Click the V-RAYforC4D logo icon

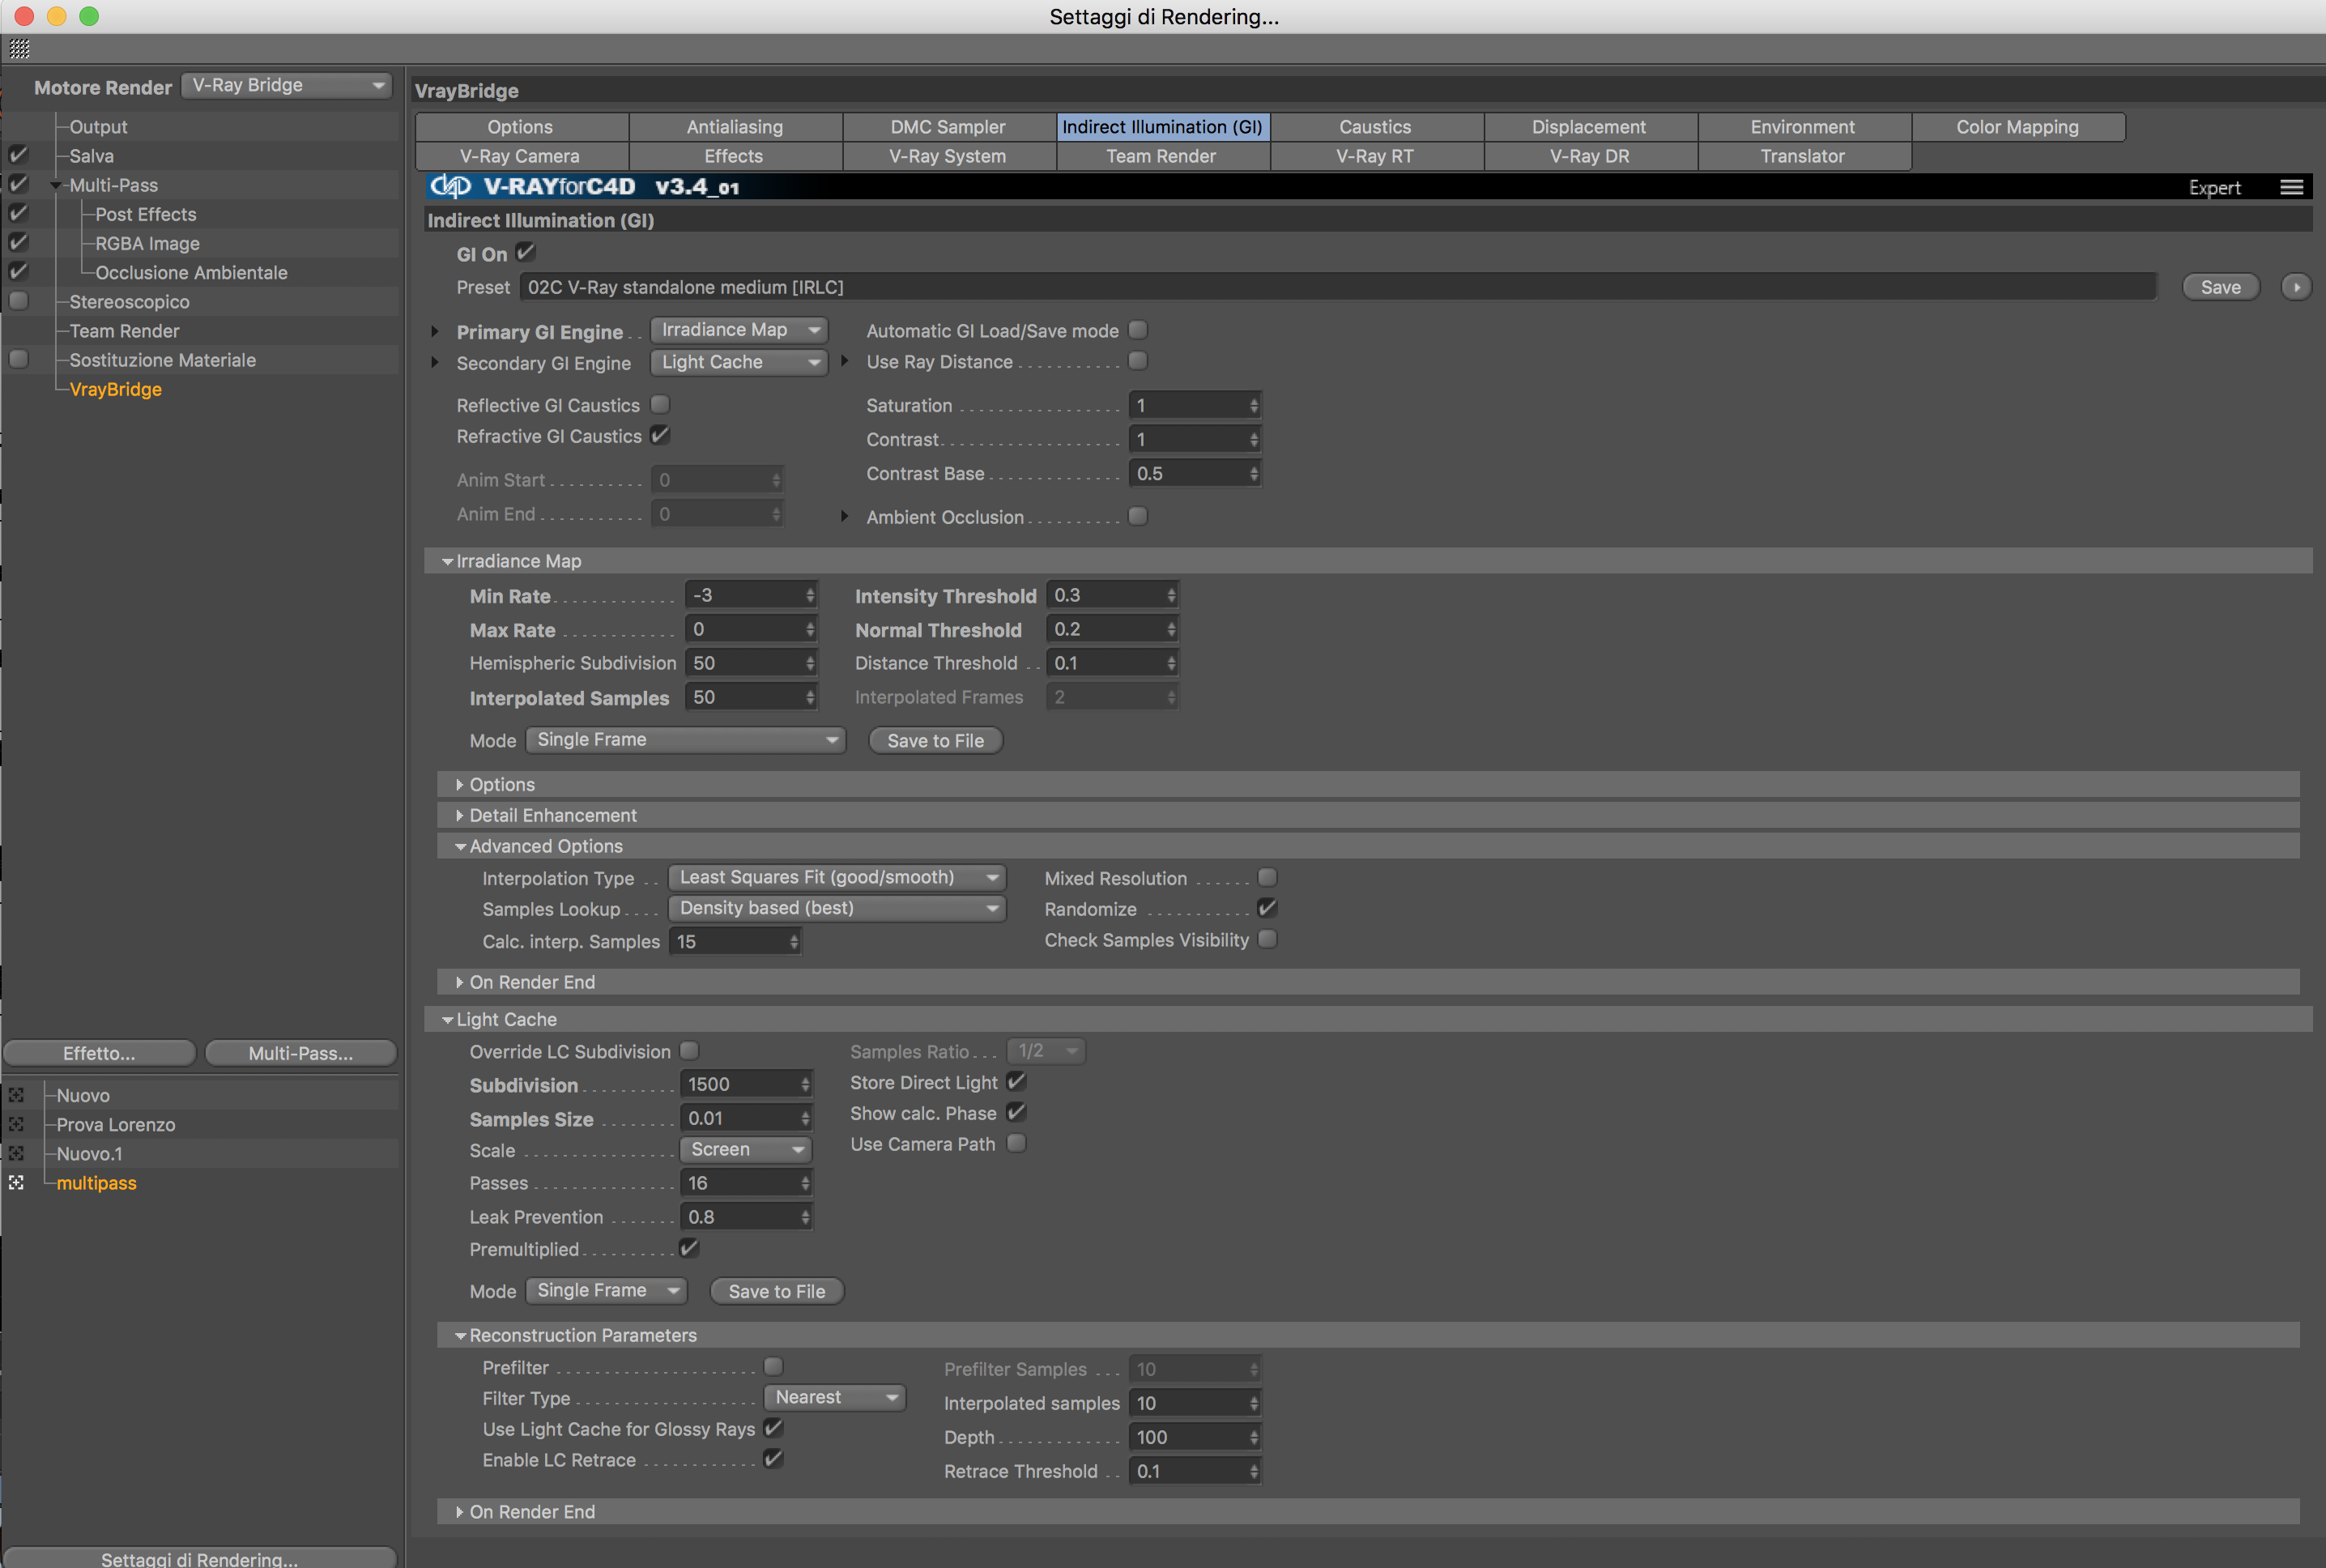click(451, 187)
